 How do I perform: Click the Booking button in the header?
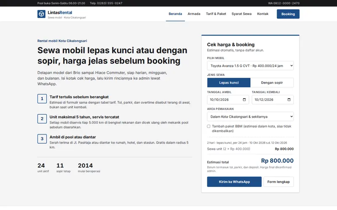[288, 14]
